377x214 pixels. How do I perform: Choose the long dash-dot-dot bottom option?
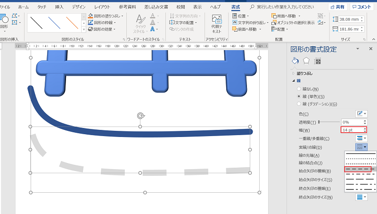[x=361, y=189]
